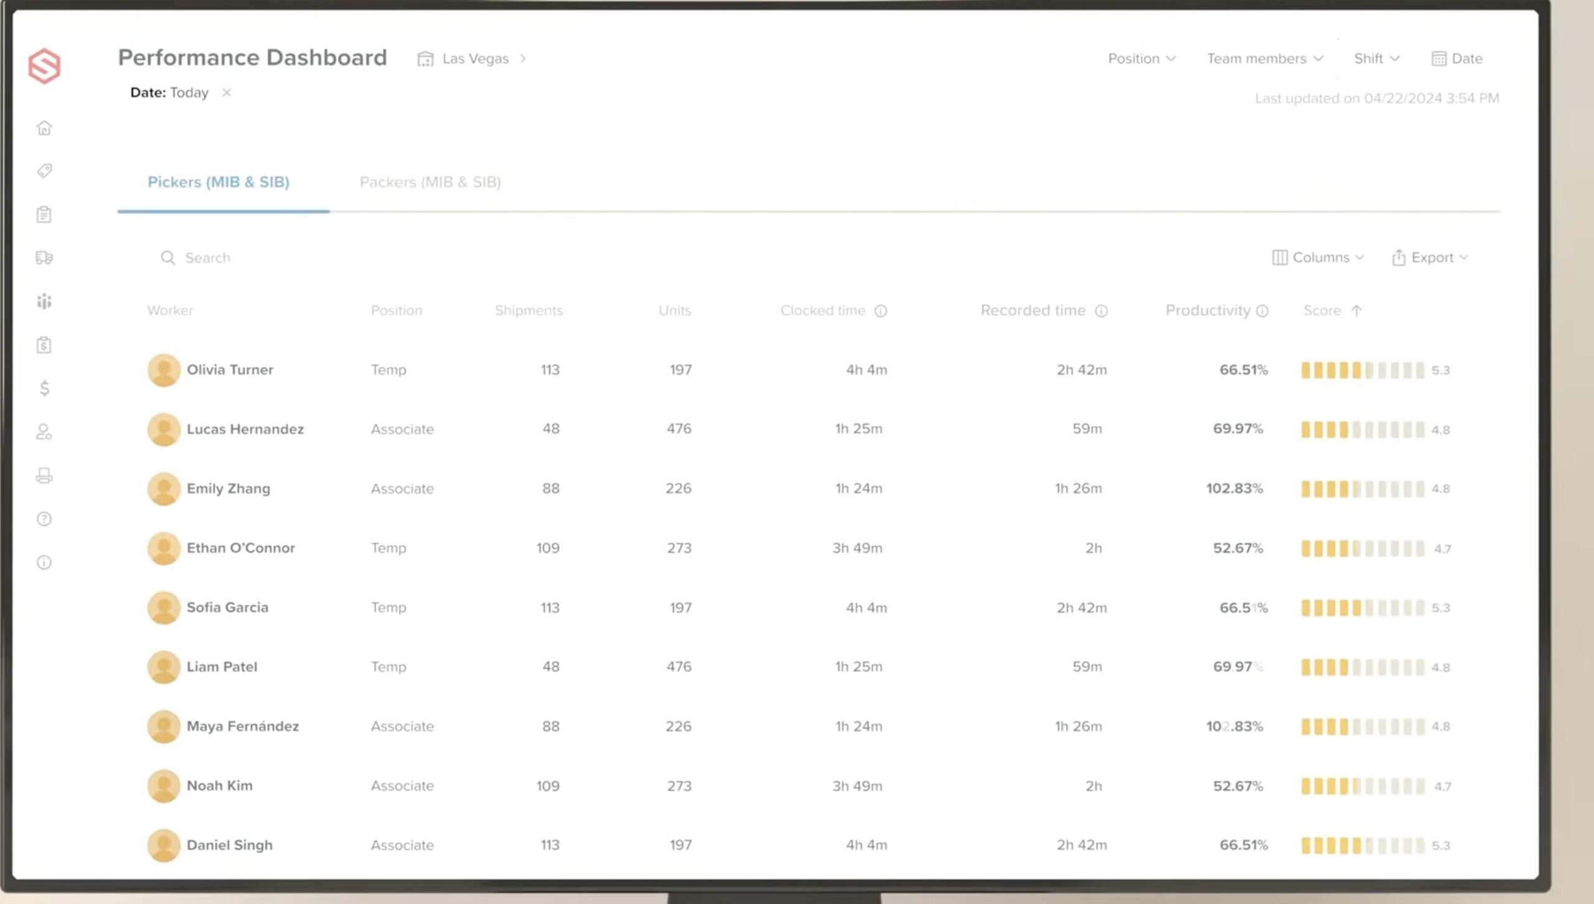Click the Productivity info icon

tap(1262, 311)
